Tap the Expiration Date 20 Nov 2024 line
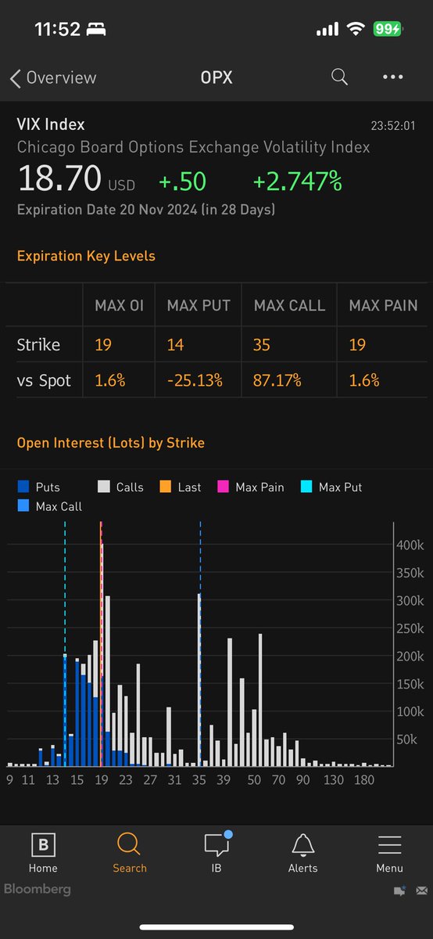 146,210
